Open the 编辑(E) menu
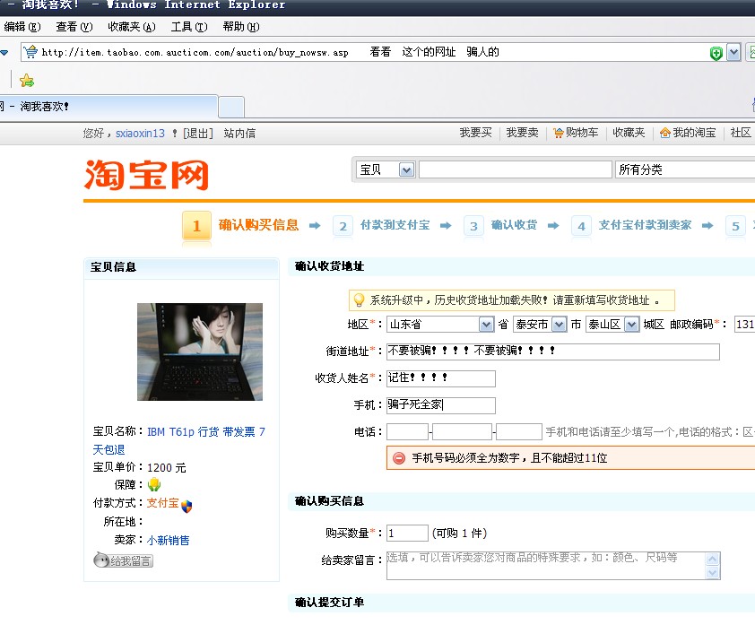 coord(22,27)
